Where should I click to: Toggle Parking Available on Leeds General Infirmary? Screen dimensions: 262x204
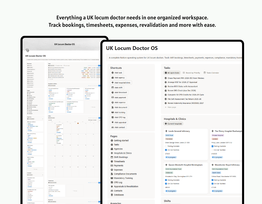pyautogui.click(x=166, y=146)
